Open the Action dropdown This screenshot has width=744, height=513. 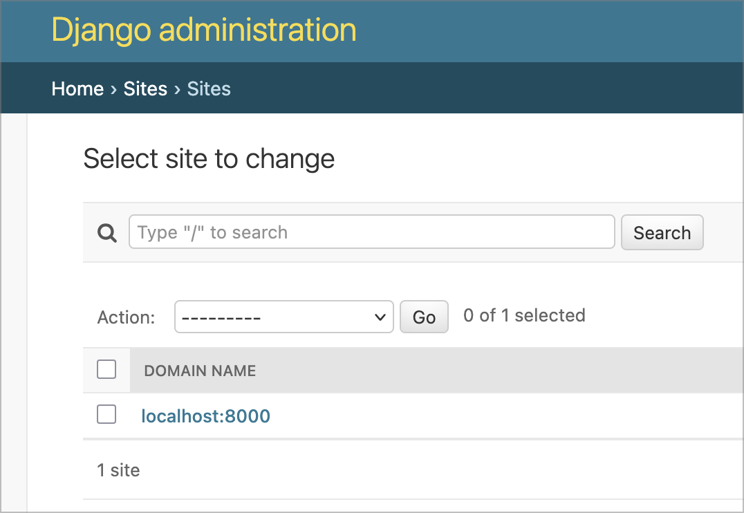(x=283, y=317)
